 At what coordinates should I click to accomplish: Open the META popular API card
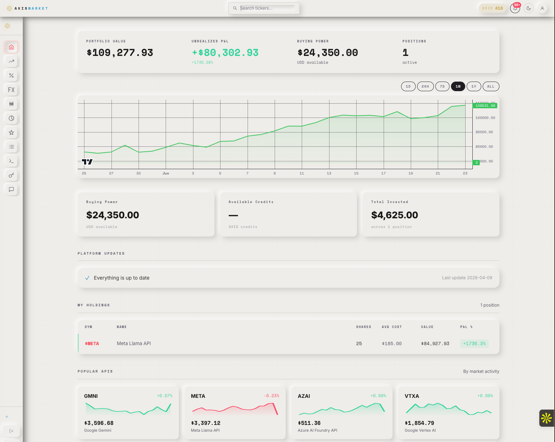pyautogui.click(x=235, y=413)
